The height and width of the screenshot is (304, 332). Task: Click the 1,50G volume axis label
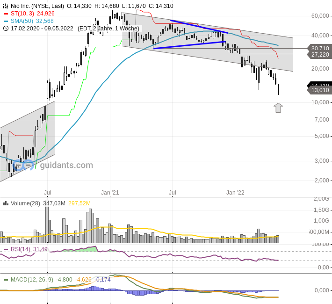click(x=321, y=210)
